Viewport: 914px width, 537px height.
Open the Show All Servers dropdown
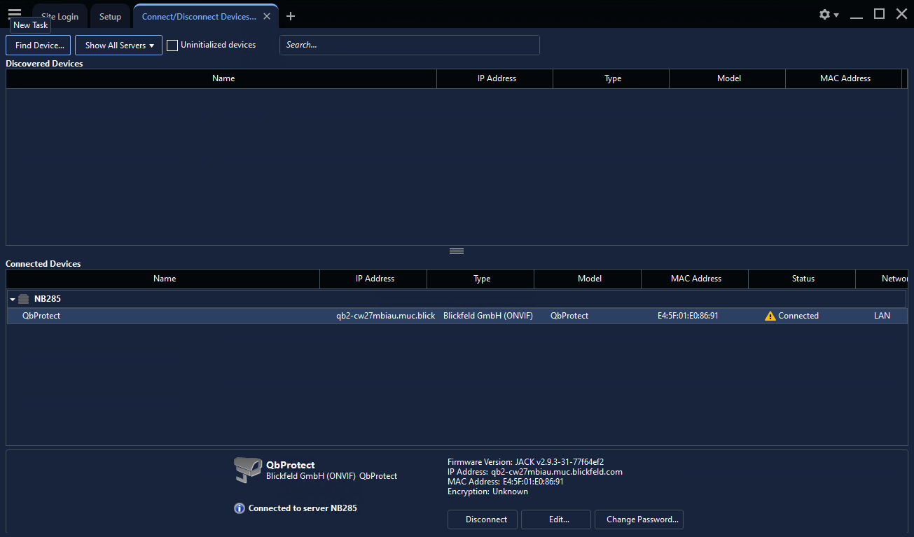click(118, 46)
